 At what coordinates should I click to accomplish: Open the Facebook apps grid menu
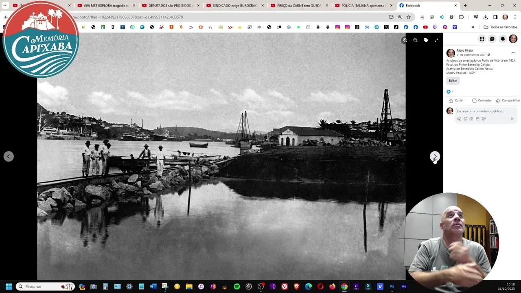[x=482, y=39]
